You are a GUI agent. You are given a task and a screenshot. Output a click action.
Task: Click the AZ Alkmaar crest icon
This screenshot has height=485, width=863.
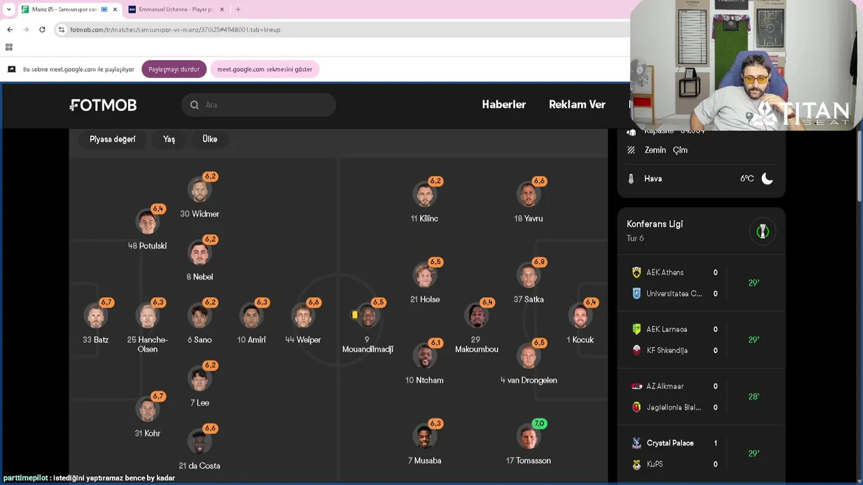(x=636, y=386)
